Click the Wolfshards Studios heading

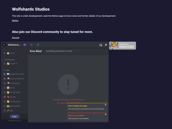point(31,9)
